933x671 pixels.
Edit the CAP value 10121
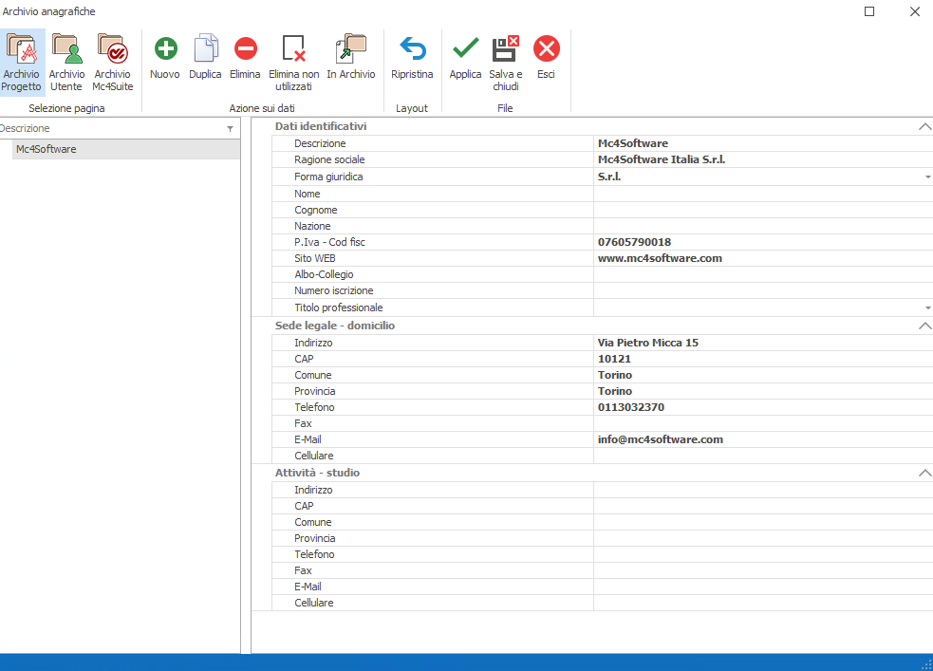coord(763,359)
